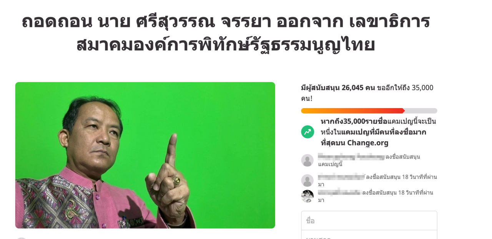Image resolution: width=492 pixels, height=239 pixels.
Task: Click the second blurred supporter name
Action: point(341,177)
